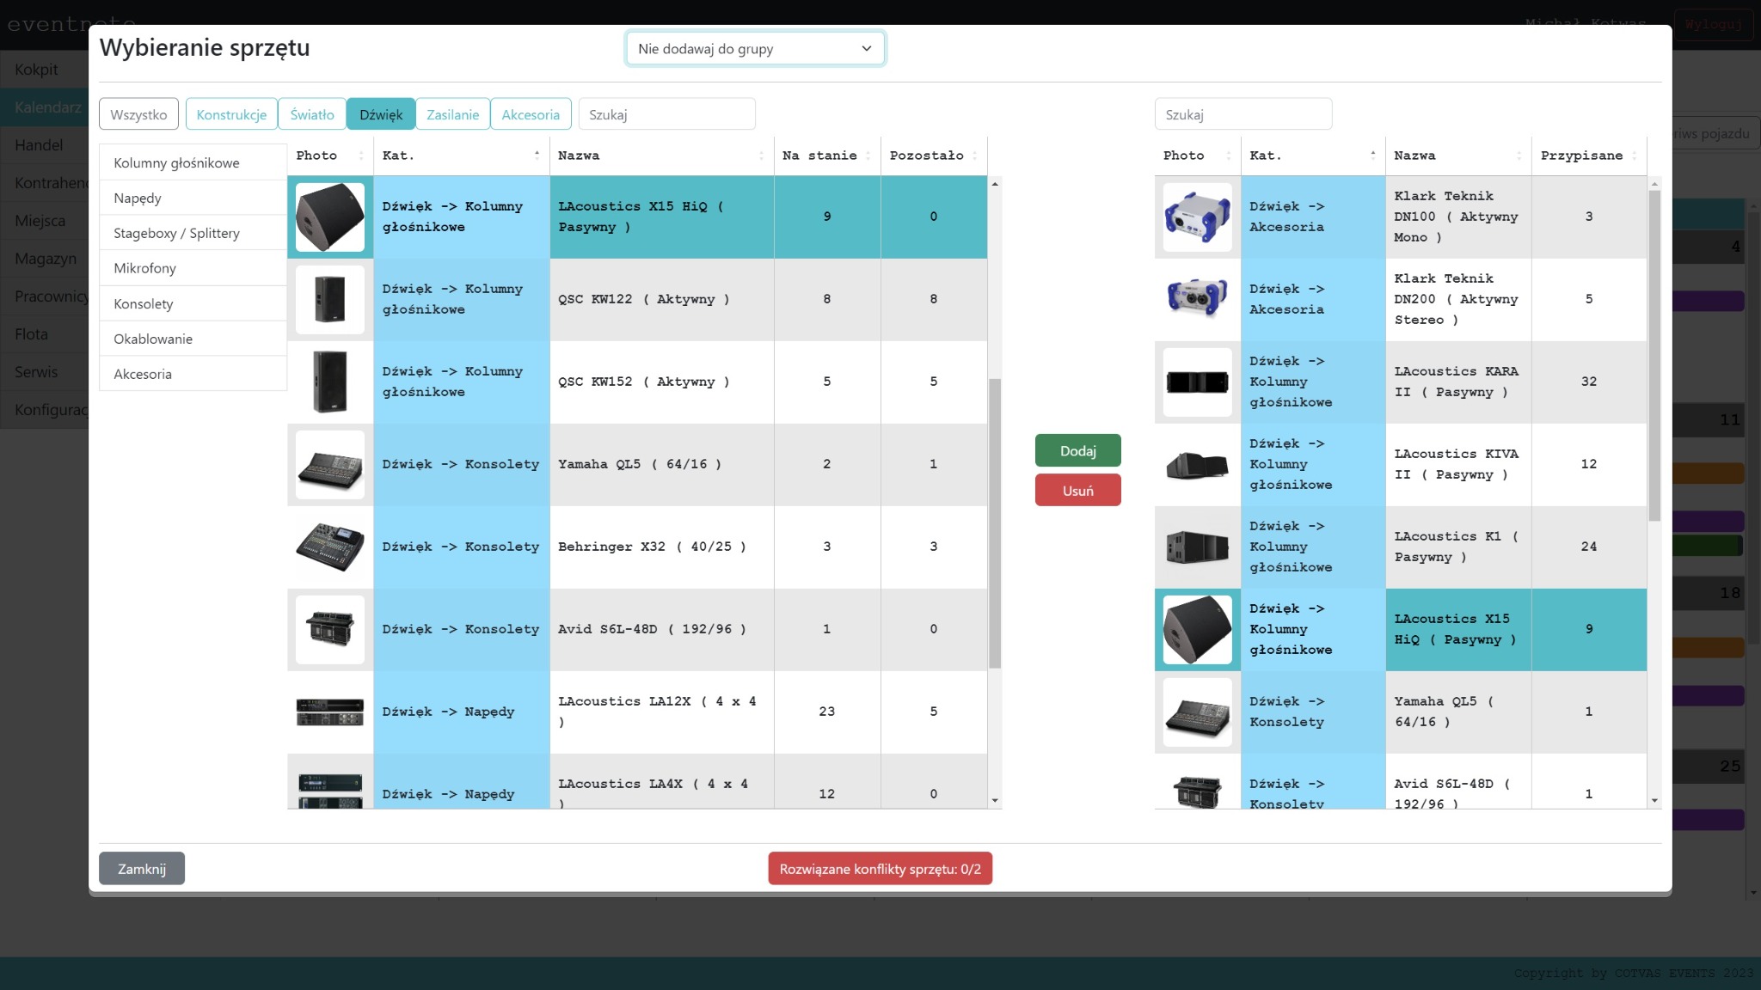This screenshot has width=1761, height=990.
Task: Open the Rozwiązane konflikty sprzętu indicator
Action: (x=880, y=869)
